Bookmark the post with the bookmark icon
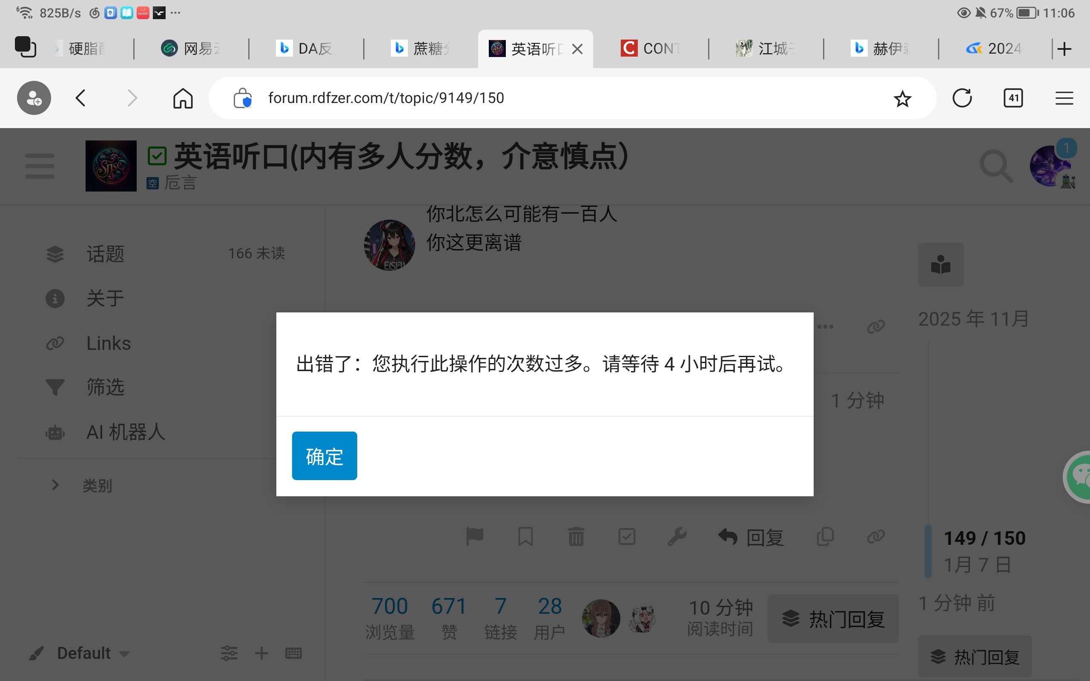1090x681 pixels. (526, 536)
